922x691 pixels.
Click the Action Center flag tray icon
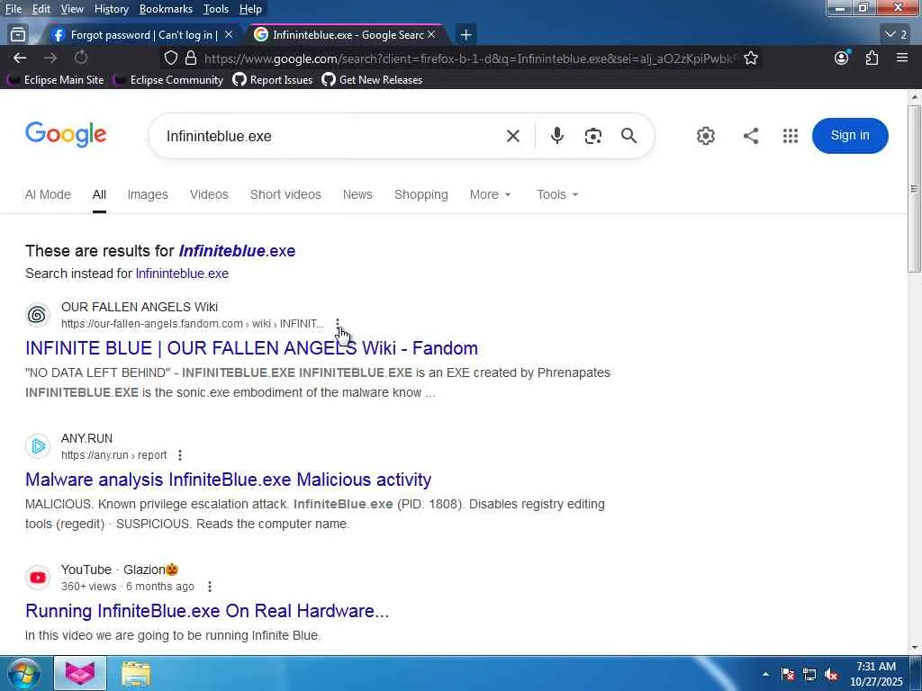(787, 675)
